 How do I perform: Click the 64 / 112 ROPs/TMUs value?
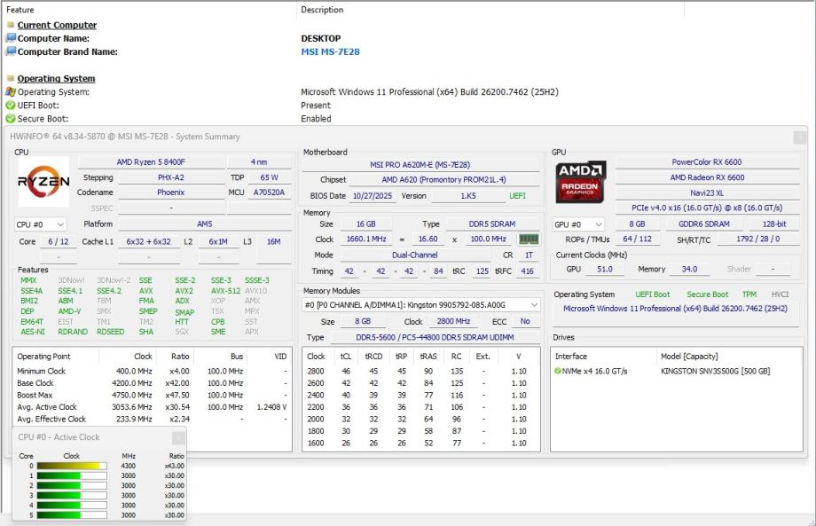click(x=638, y=239)
